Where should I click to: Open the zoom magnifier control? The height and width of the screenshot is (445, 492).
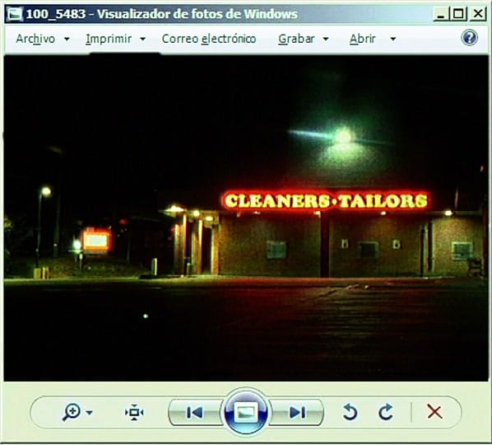[72, 412]
